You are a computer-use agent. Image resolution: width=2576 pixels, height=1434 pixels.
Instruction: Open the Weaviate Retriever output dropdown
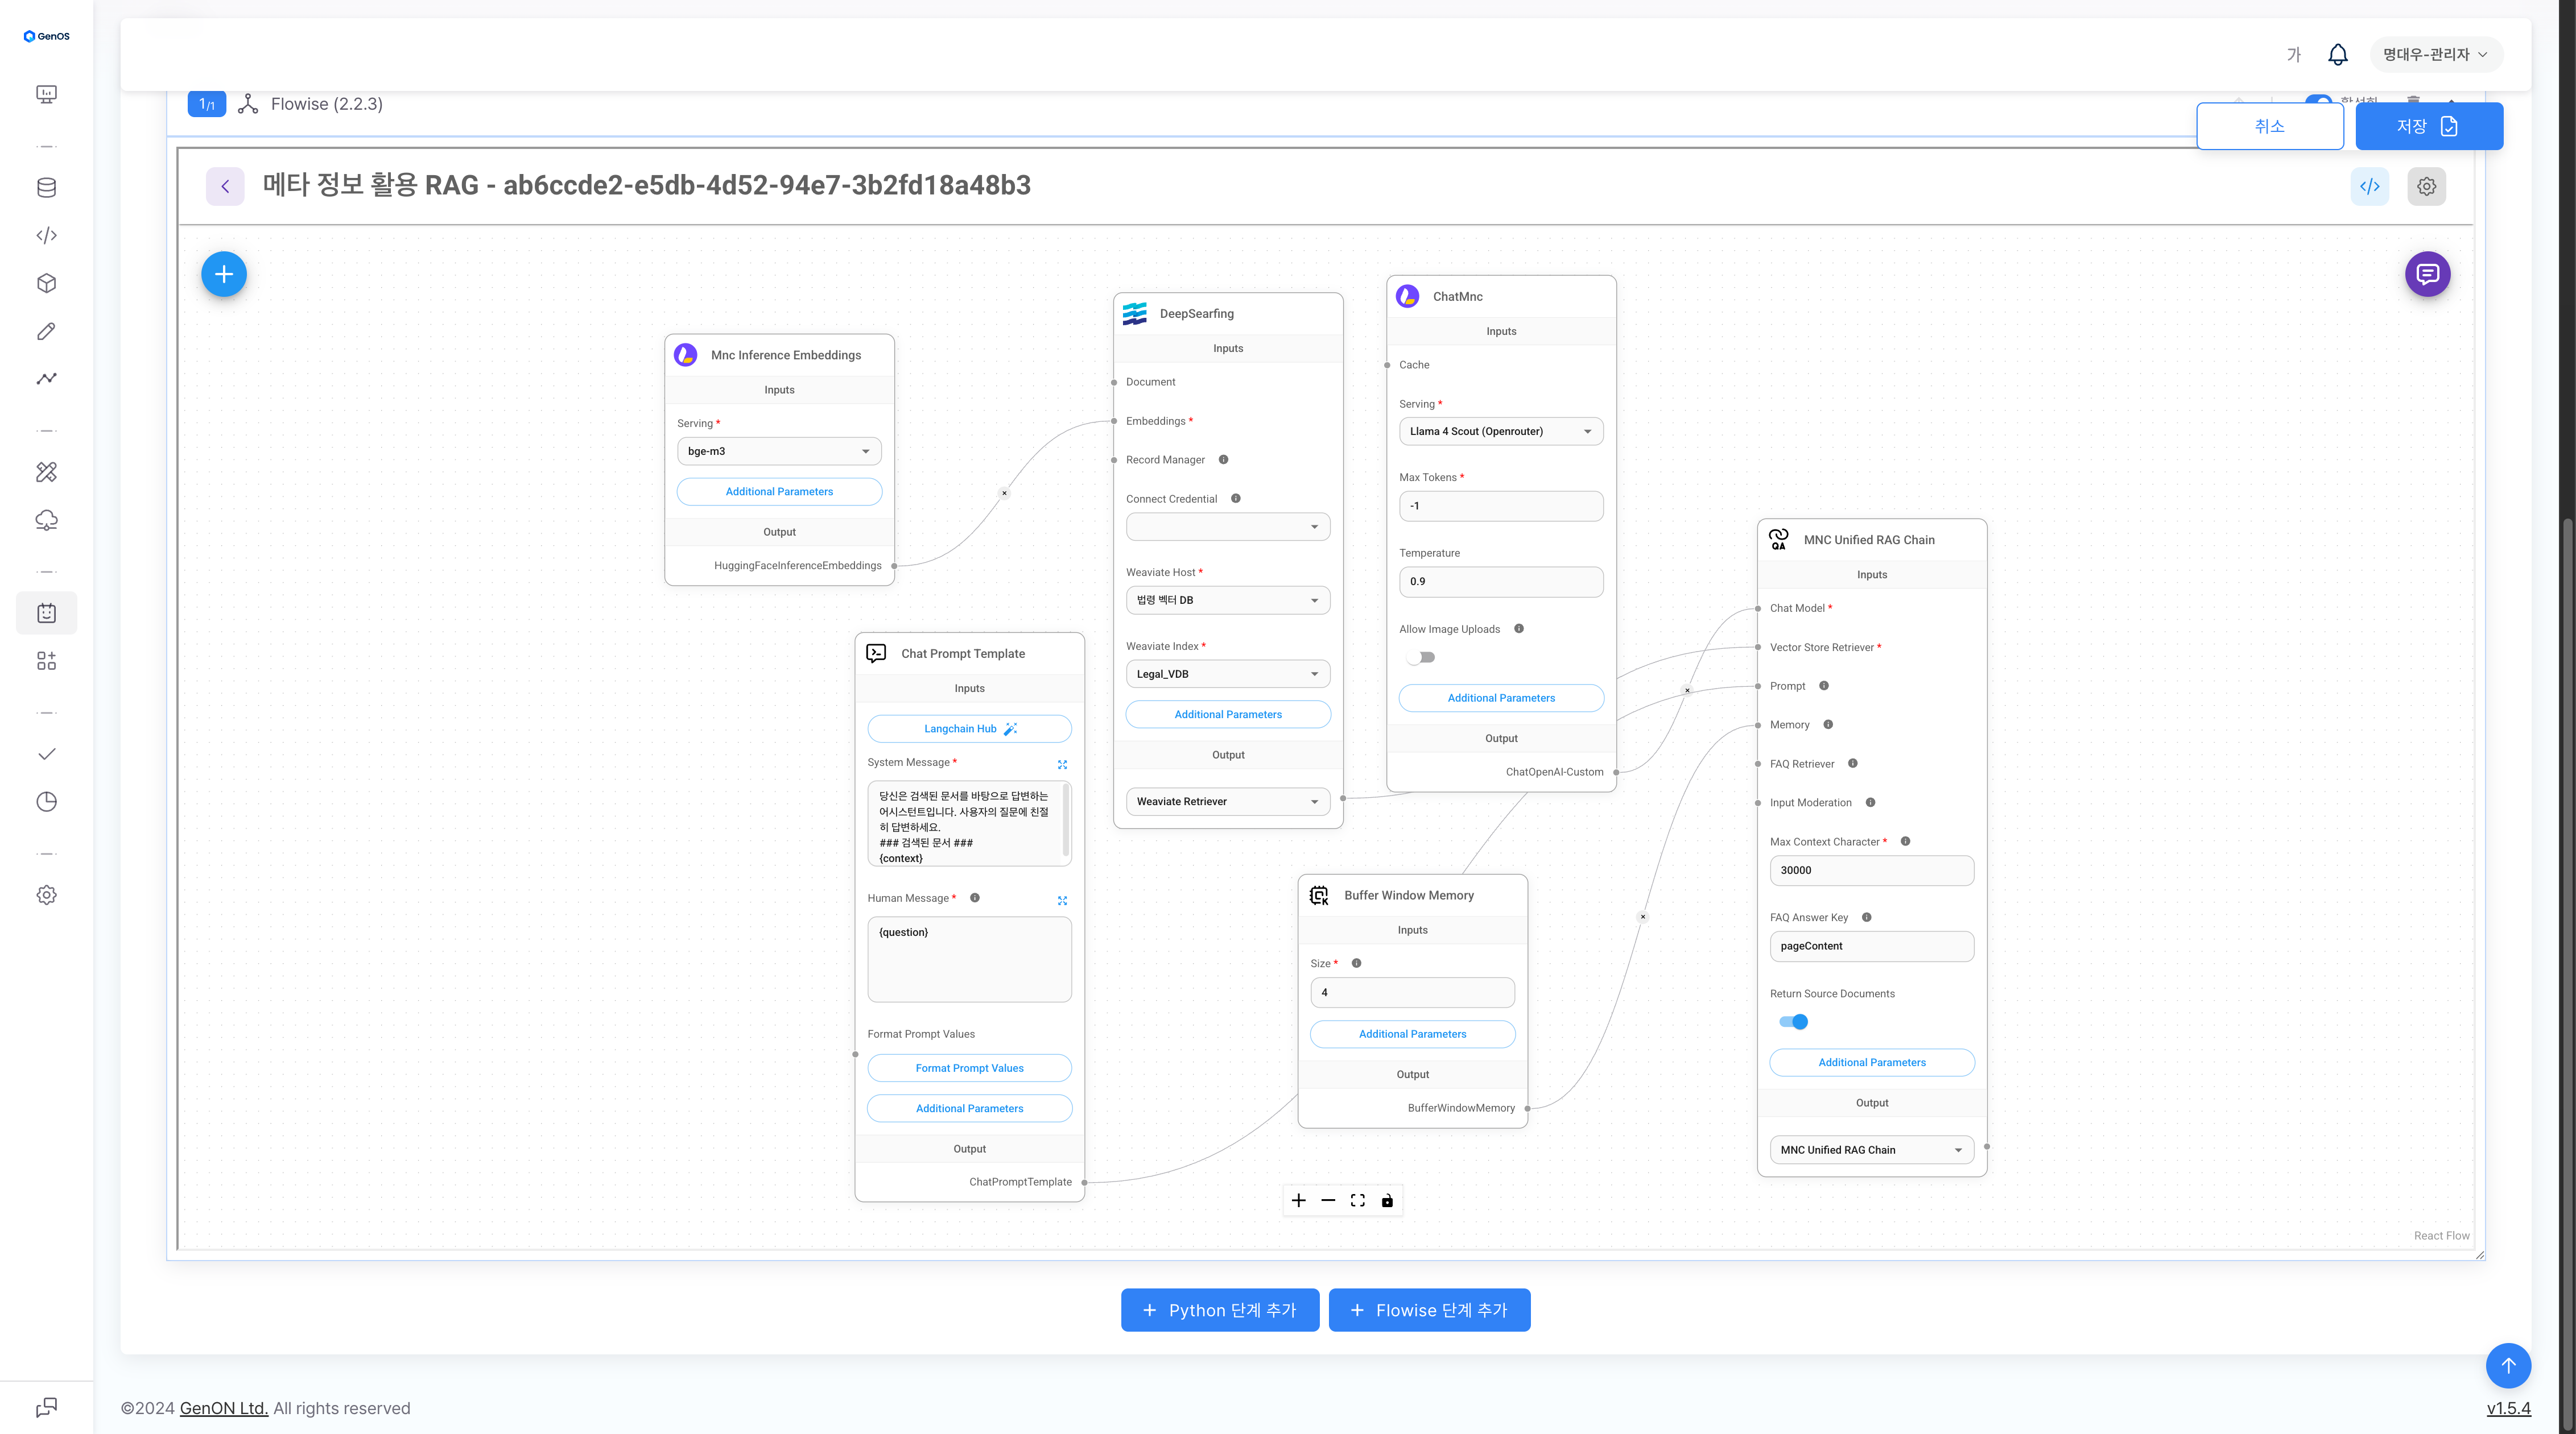pyautogui.click(x=1227, y=802)
